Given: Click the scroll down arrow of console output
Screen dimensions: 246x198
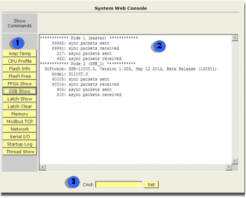Looking at the screenshot, I should tap(235, 161).
